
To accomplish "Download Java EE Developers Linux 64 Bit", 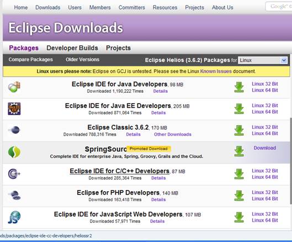I will [x=264, y=112].
